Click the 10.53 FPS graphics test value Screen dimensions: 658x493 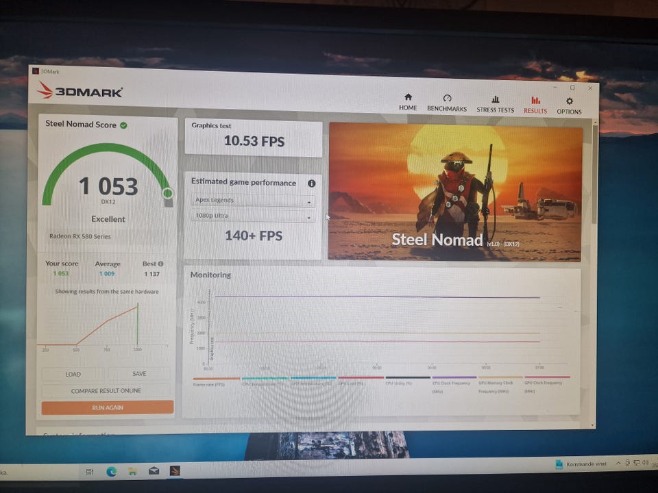254,141
